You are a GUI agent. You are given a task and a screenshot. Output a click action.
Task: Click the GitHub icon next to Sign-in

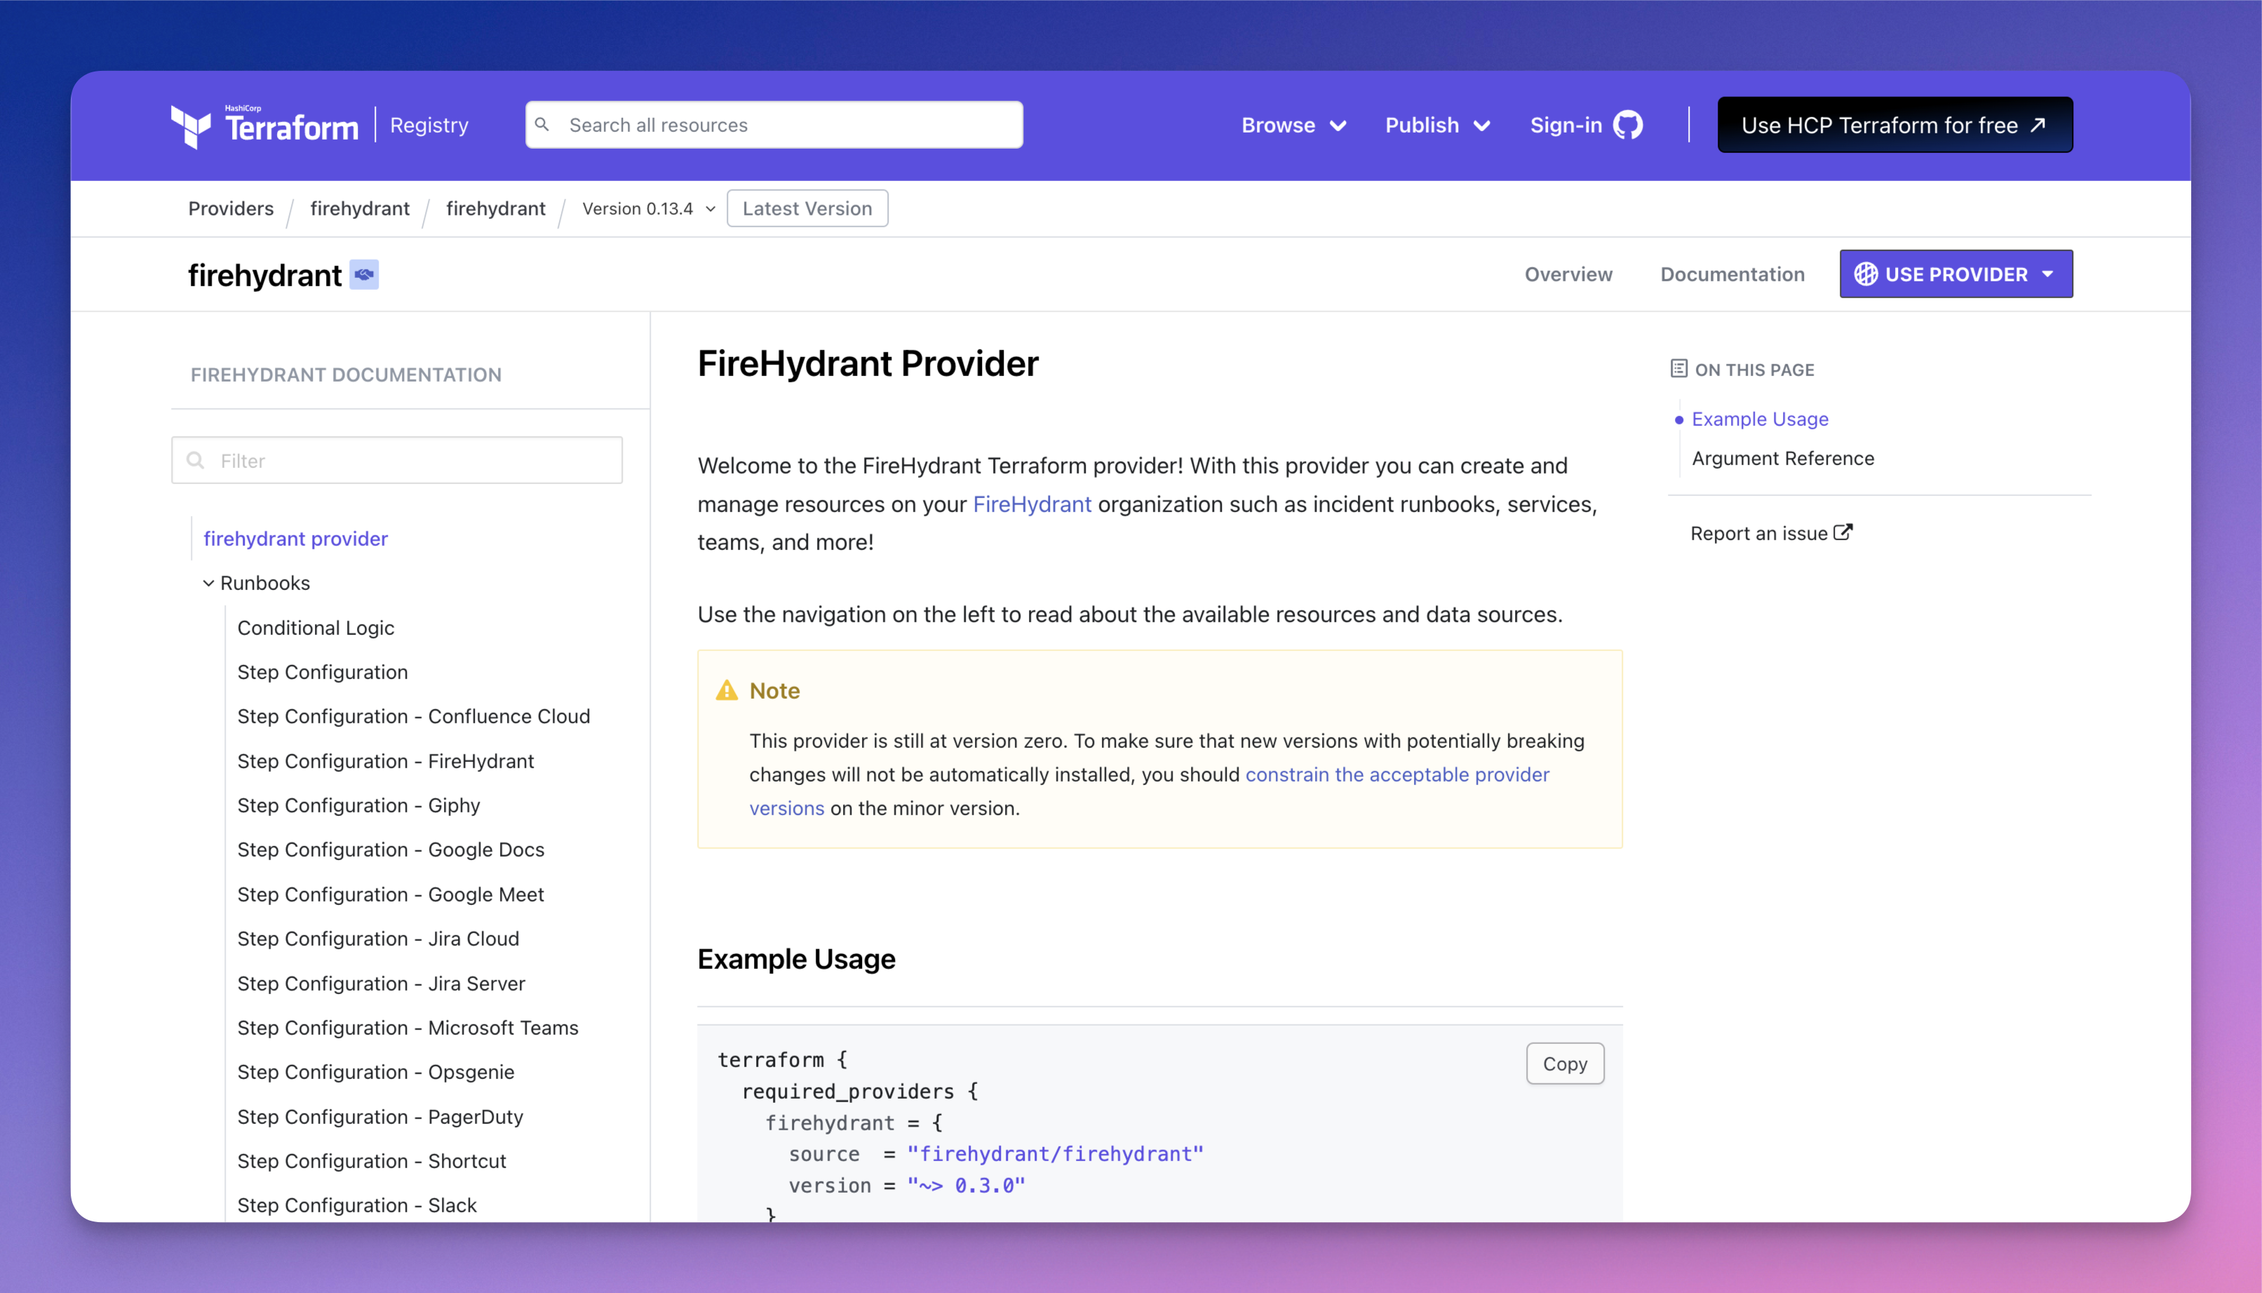click(1627, 125)
